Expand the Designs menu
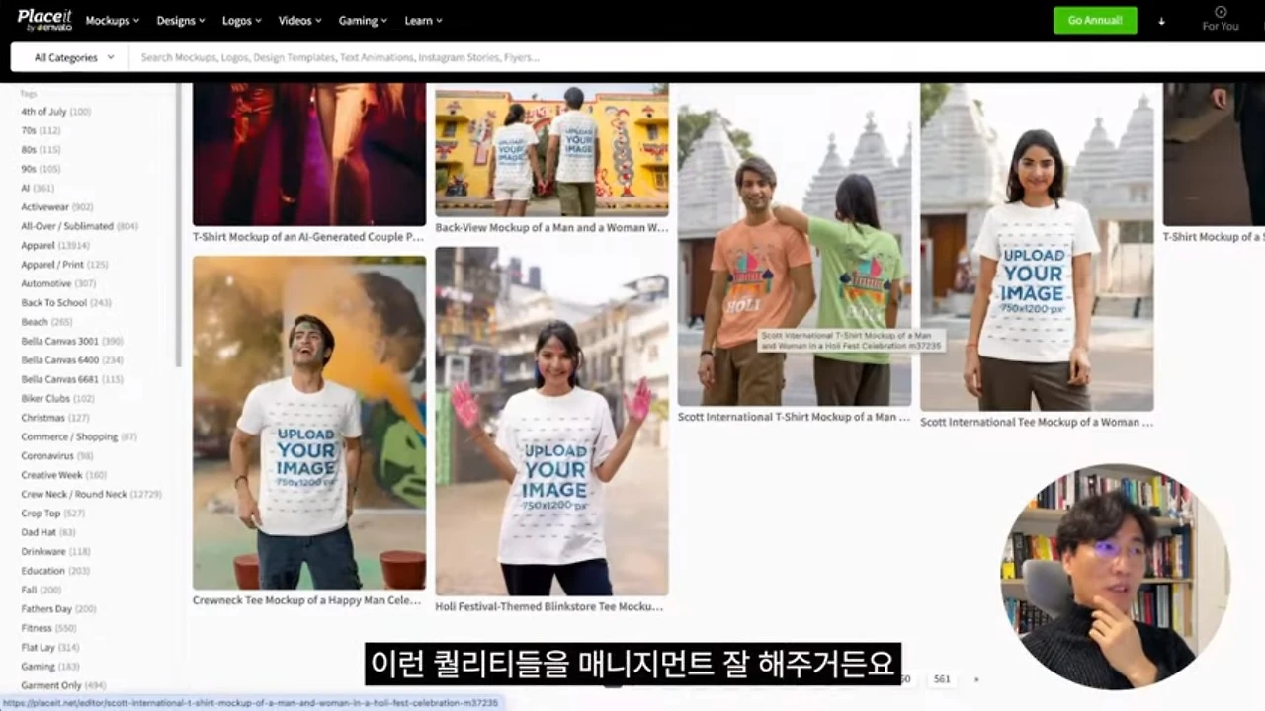The width and height of the screenshot is (1265, 711). [x=181, y=21]
